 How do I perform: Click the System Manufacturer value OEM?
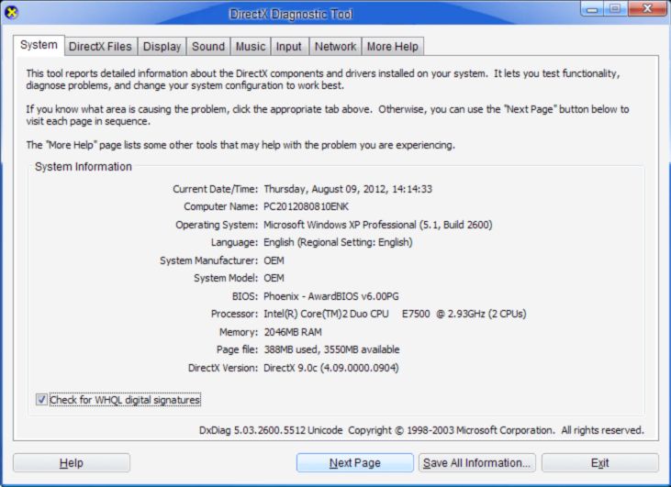[274, 260]
